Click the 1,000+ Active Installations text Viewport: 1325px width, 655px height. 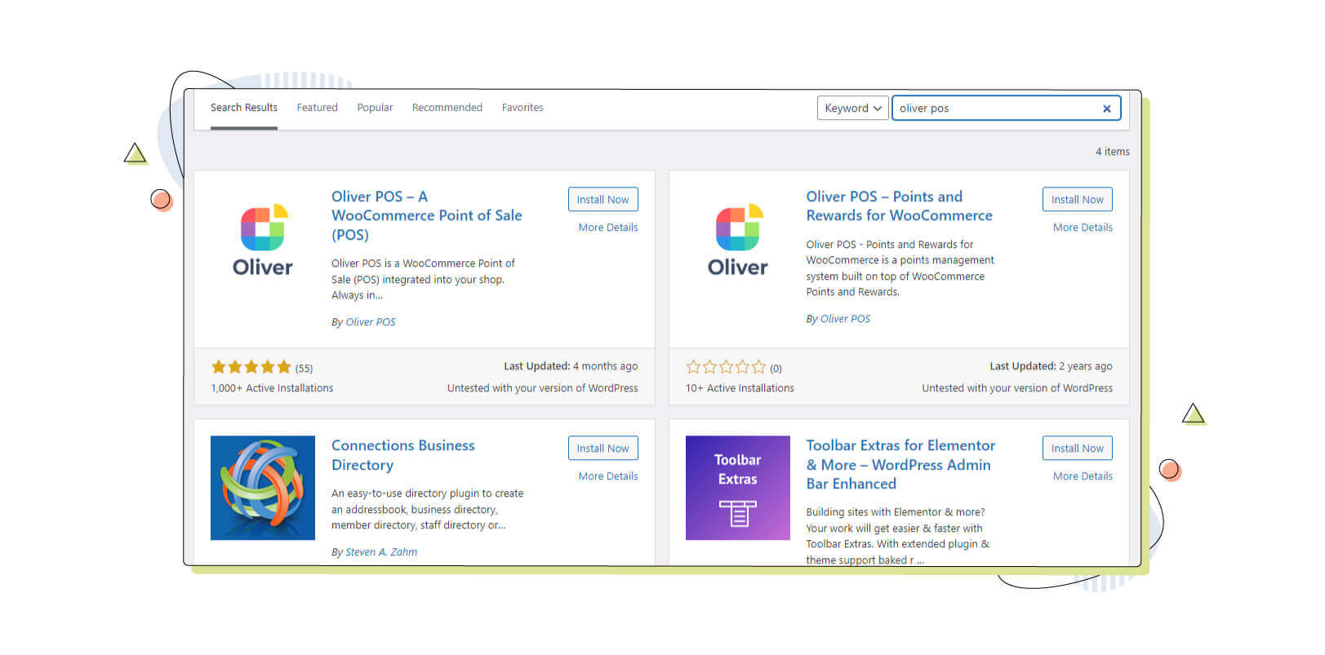coord(272,388)
